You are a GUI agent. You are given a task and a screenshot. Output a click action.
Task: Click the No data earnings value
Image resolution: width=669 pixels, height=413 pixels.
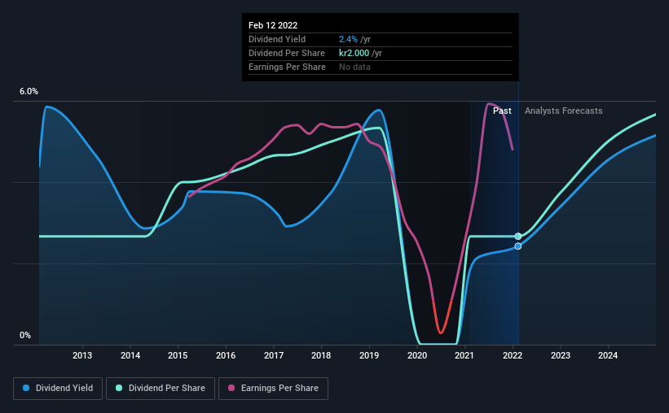[x=354, y=67]
